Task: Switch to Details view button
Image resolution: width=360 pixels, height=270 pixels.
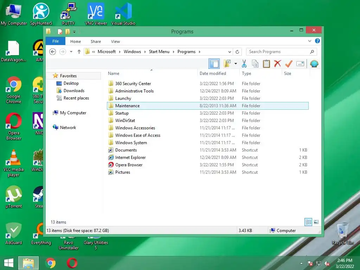Action: (308, 222)
